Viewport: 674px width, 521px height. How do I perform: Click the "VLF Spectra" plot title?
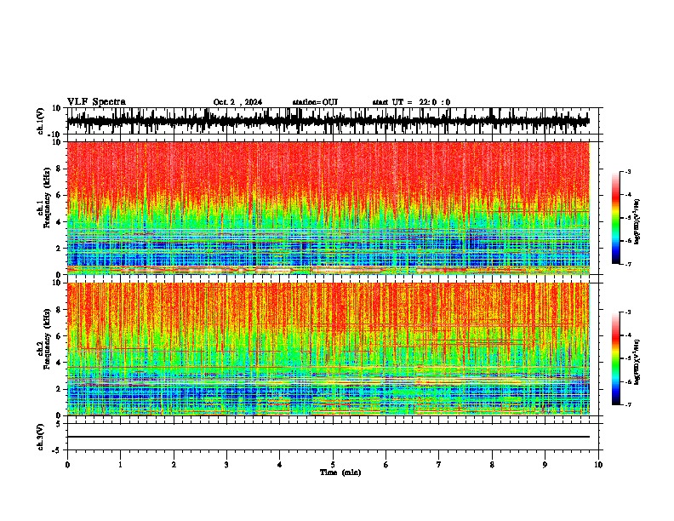(x=96, y=102)
